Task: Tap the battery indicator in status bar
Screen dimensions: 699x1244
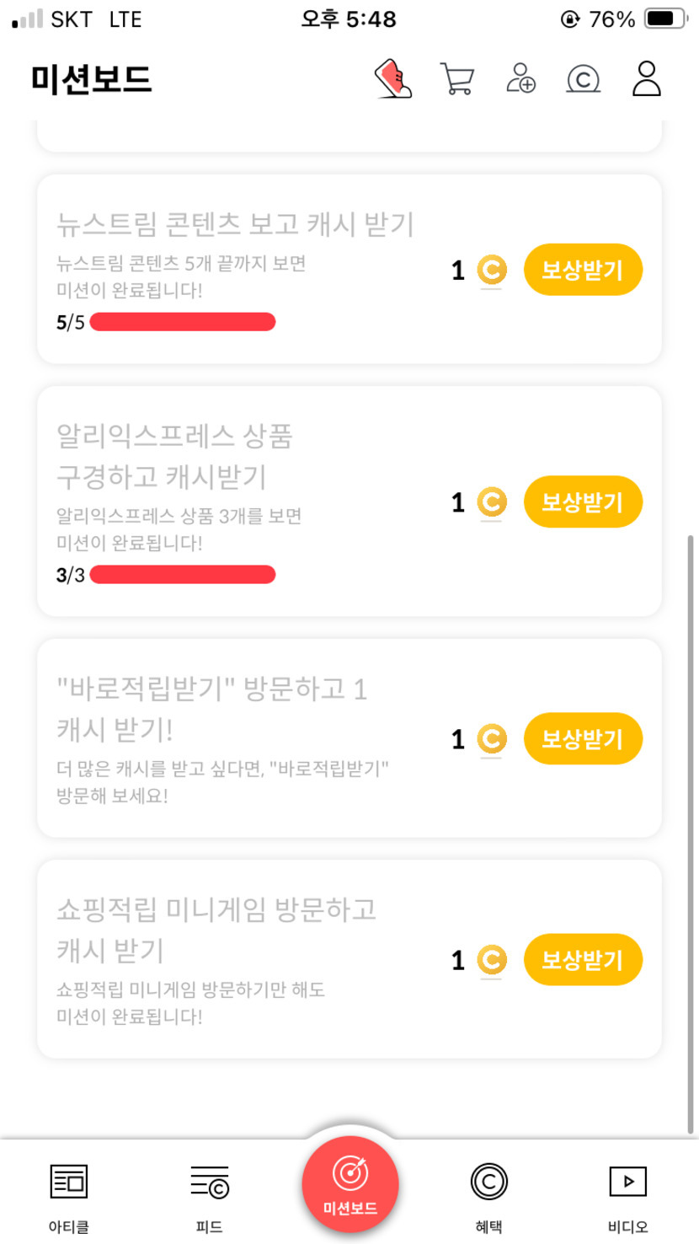Action: coord(665,19)
